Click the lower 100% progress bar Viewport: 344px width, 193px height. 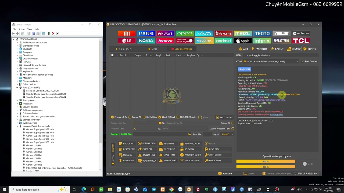point(266,167)
